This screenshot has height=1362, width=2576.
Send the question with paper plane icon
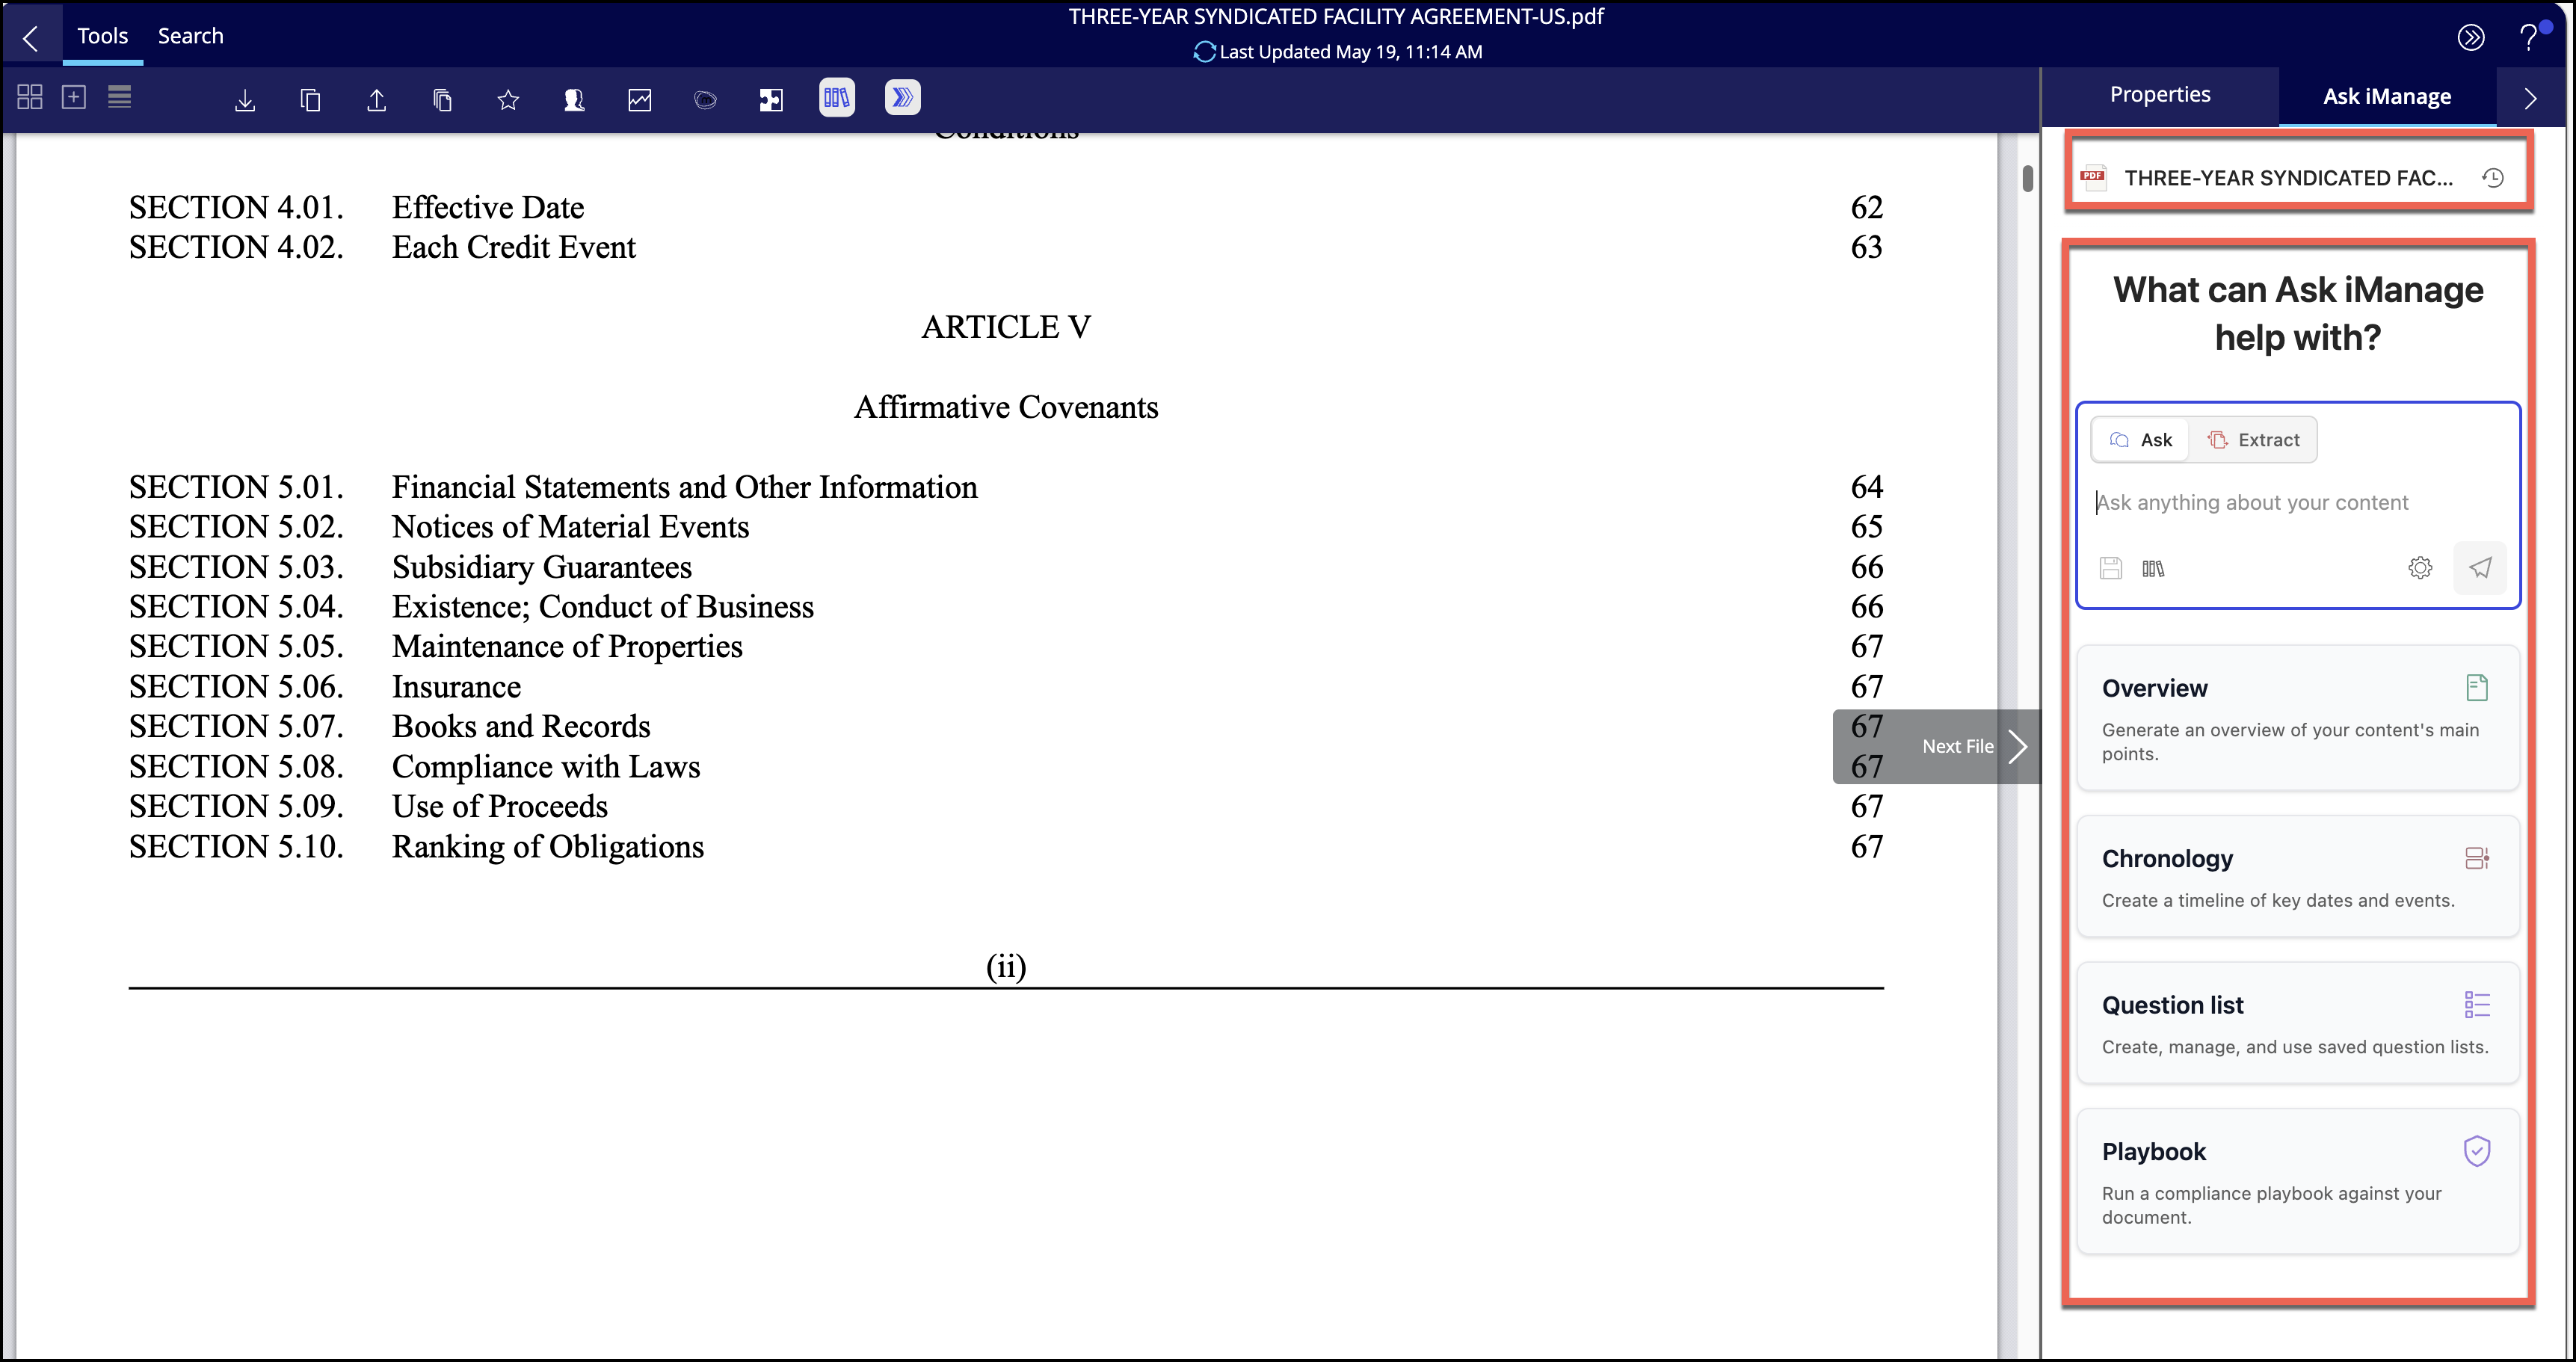pos(2481,568)
